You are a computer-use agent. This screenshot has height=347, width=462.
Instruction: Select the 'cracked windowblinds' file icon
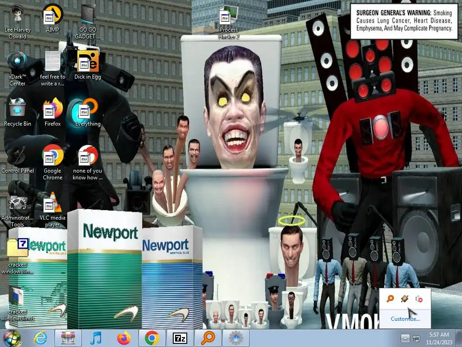coord(18,304)
